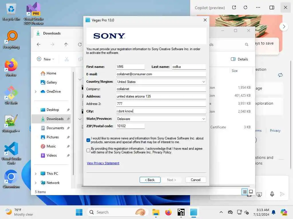Click Cancel in the Vegas Pro installer
This screenshot has height=219, width=293.
coord(196,180)
